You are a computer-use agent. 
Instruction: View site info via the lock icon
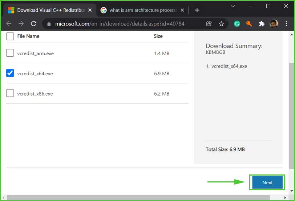coord(49,24)
